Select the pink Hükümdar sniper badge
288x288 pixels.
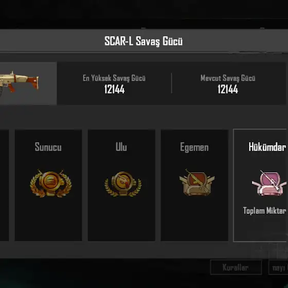269,183
